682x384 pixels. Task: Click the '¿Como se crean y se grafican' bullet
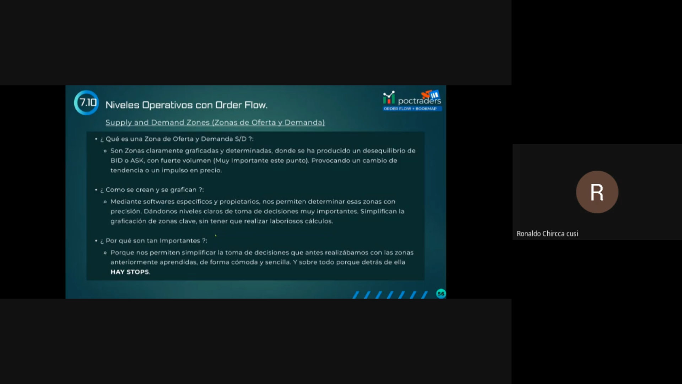pos(152,190)
